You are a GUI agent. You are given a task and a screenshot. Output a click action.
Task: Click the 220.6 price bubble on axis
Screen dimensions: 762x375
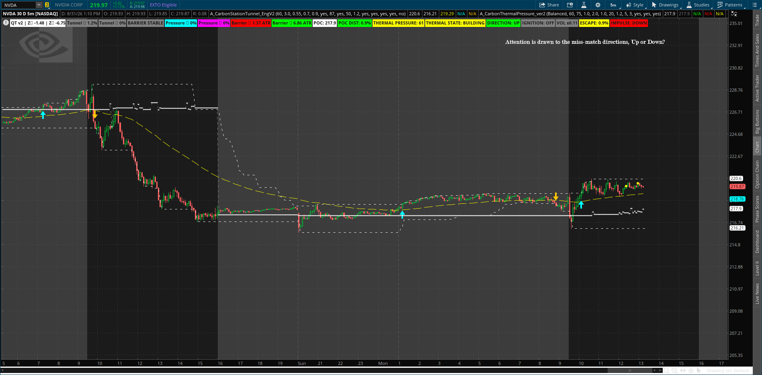pyautogui.click(x=736, y=178)
